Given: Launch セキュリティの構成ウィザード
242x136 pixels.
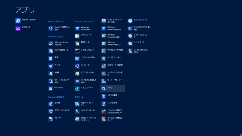Looking at the screenshot, I should [x=113, y=119].
